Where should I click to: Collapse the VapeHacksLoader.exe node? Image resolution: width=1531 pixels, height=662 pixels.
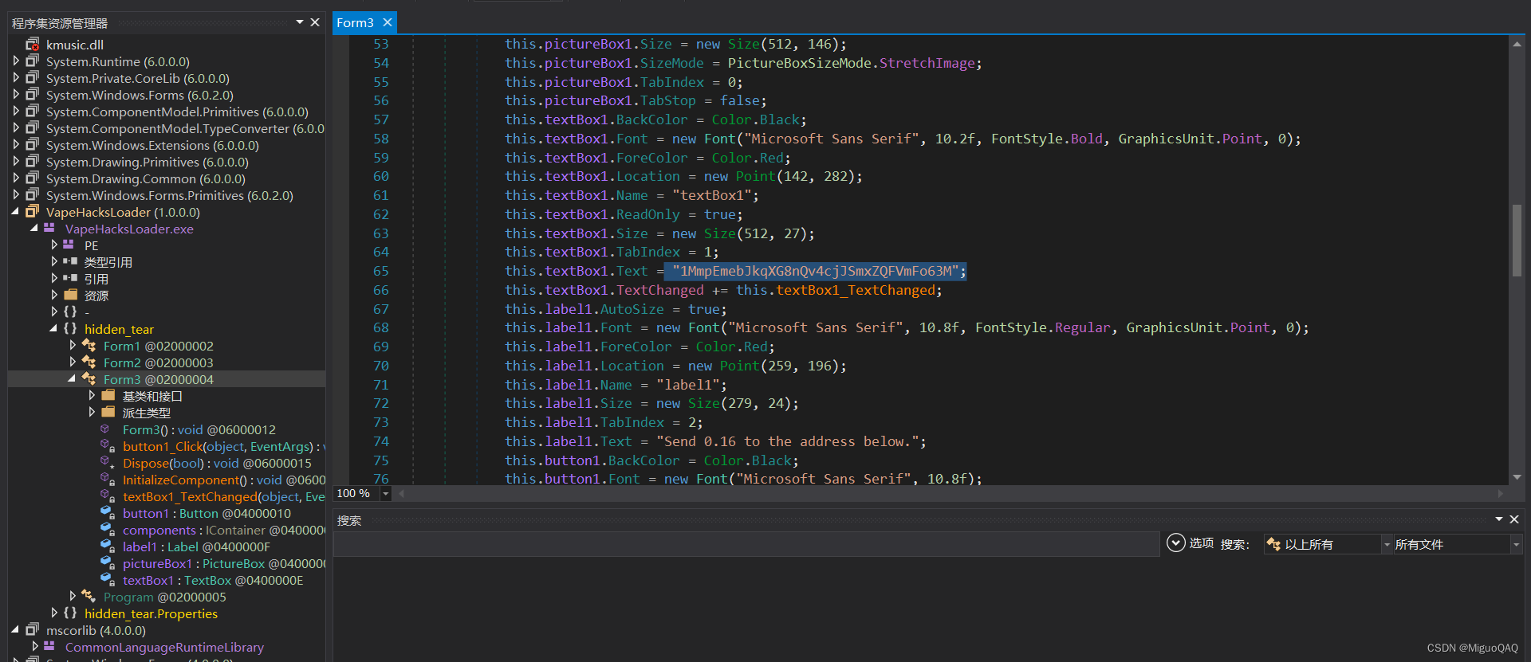(34, 229)
